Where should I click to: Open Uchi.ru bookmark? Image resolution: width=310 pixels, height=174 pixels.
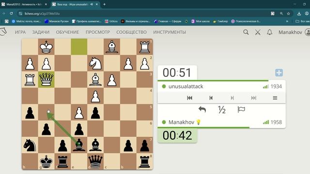click(111, 21)
